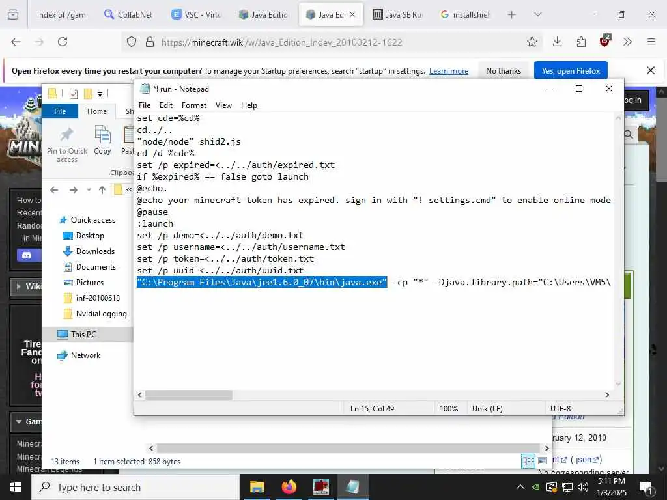Open a new Firefox tab
This screenshot has height=500, width=667.
tap(512, 15)
